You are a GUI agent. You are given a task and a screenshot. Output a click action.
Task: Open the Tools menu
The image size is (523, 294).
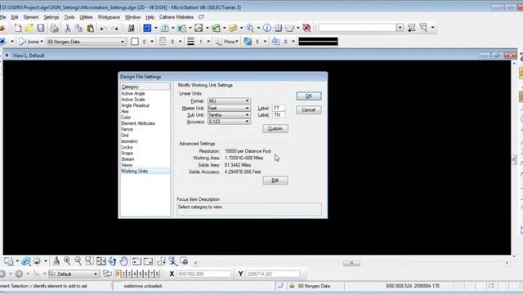pyautogui.click(x=69, y=17)
